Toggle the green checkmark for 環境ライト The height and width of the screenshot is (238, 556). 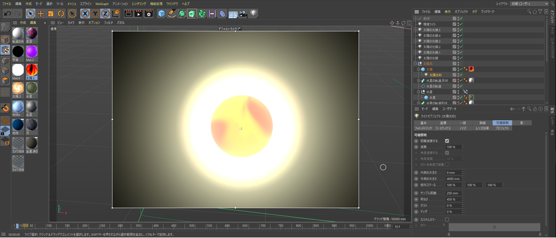click(x=461, y=24)
